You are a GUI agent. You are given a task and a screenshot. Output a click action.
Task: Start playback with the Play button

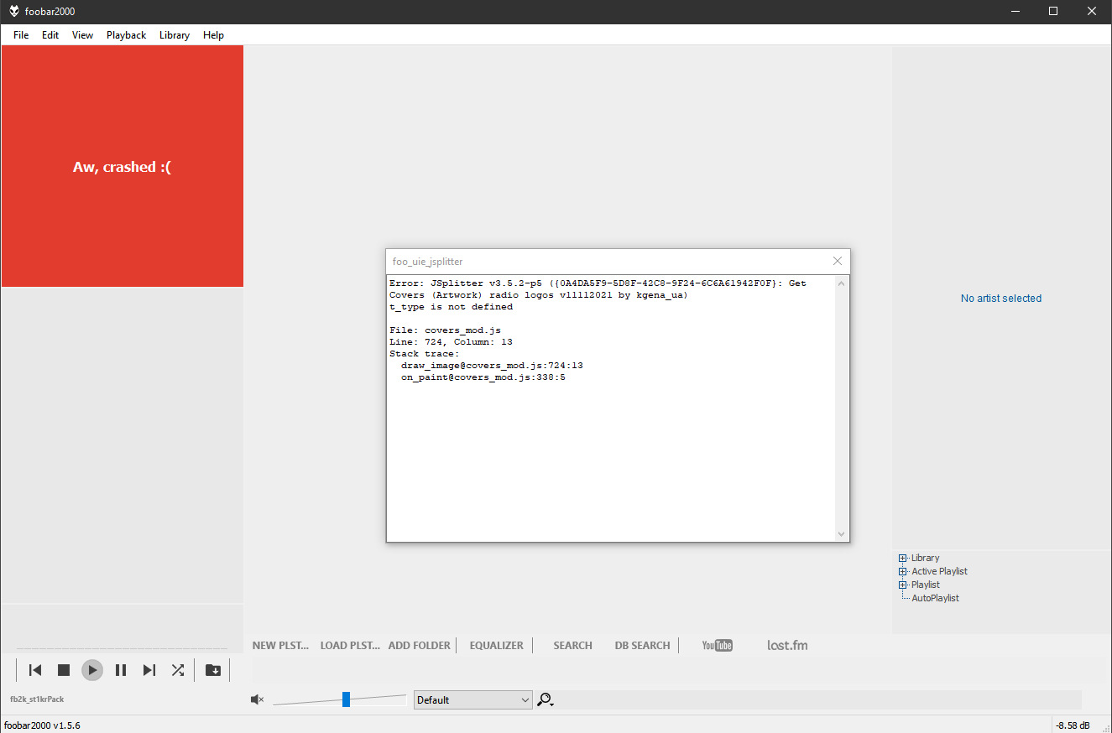click(x=92, y=670)
